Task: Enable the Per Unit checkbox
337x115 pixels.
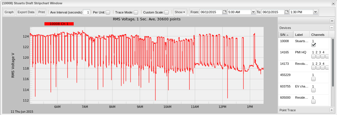Action: (108, 12)
